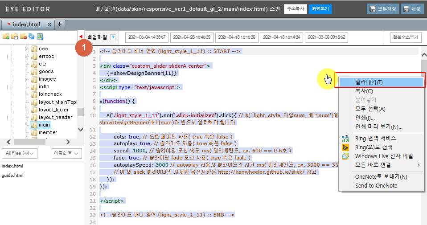
Task: Collapse file panel with red arrow
Action: pyautogui.click(x=81, y=37)
